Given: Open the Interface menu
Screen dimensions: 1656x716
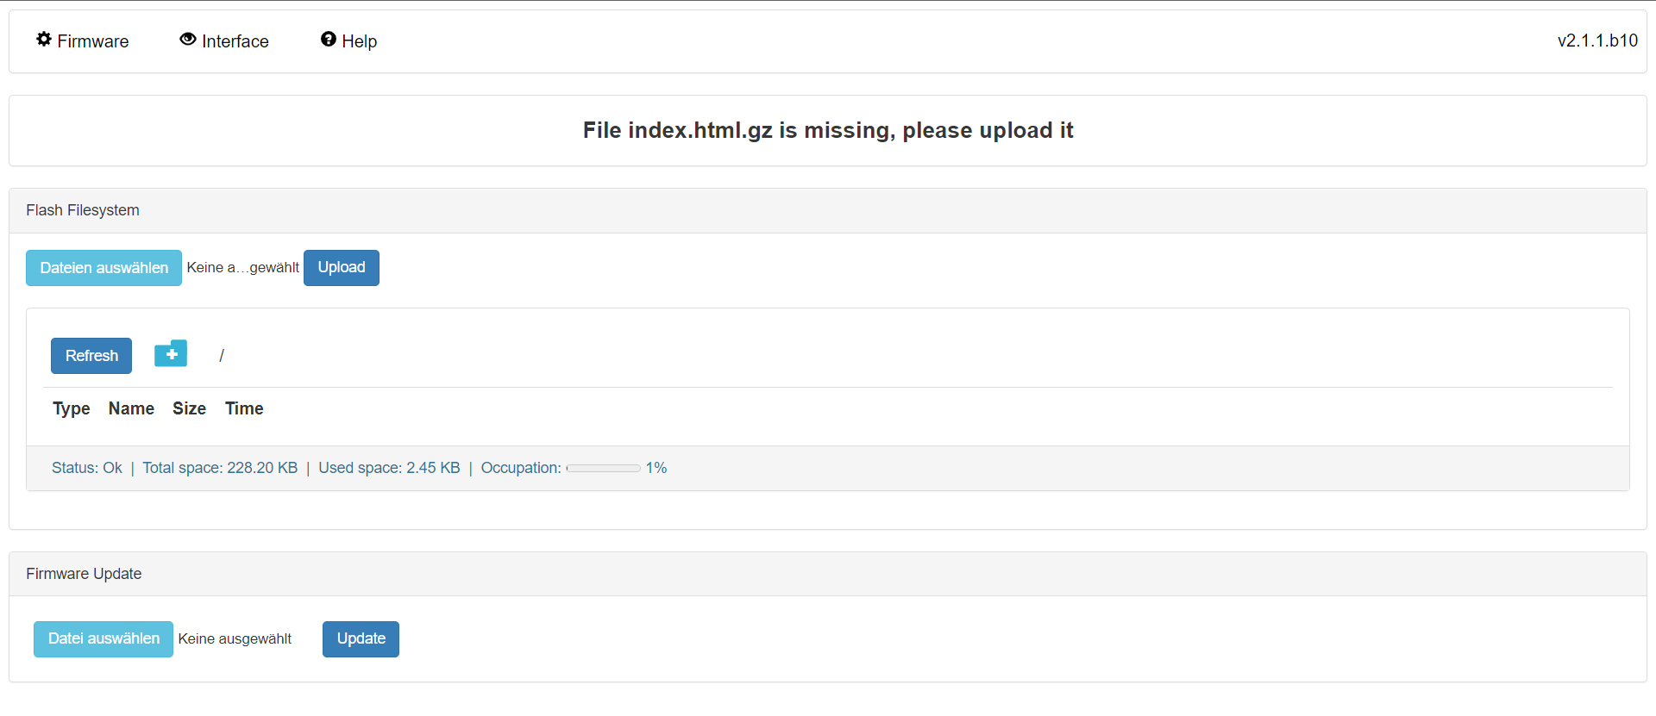Looking at the screenshot, I should 234,40.
